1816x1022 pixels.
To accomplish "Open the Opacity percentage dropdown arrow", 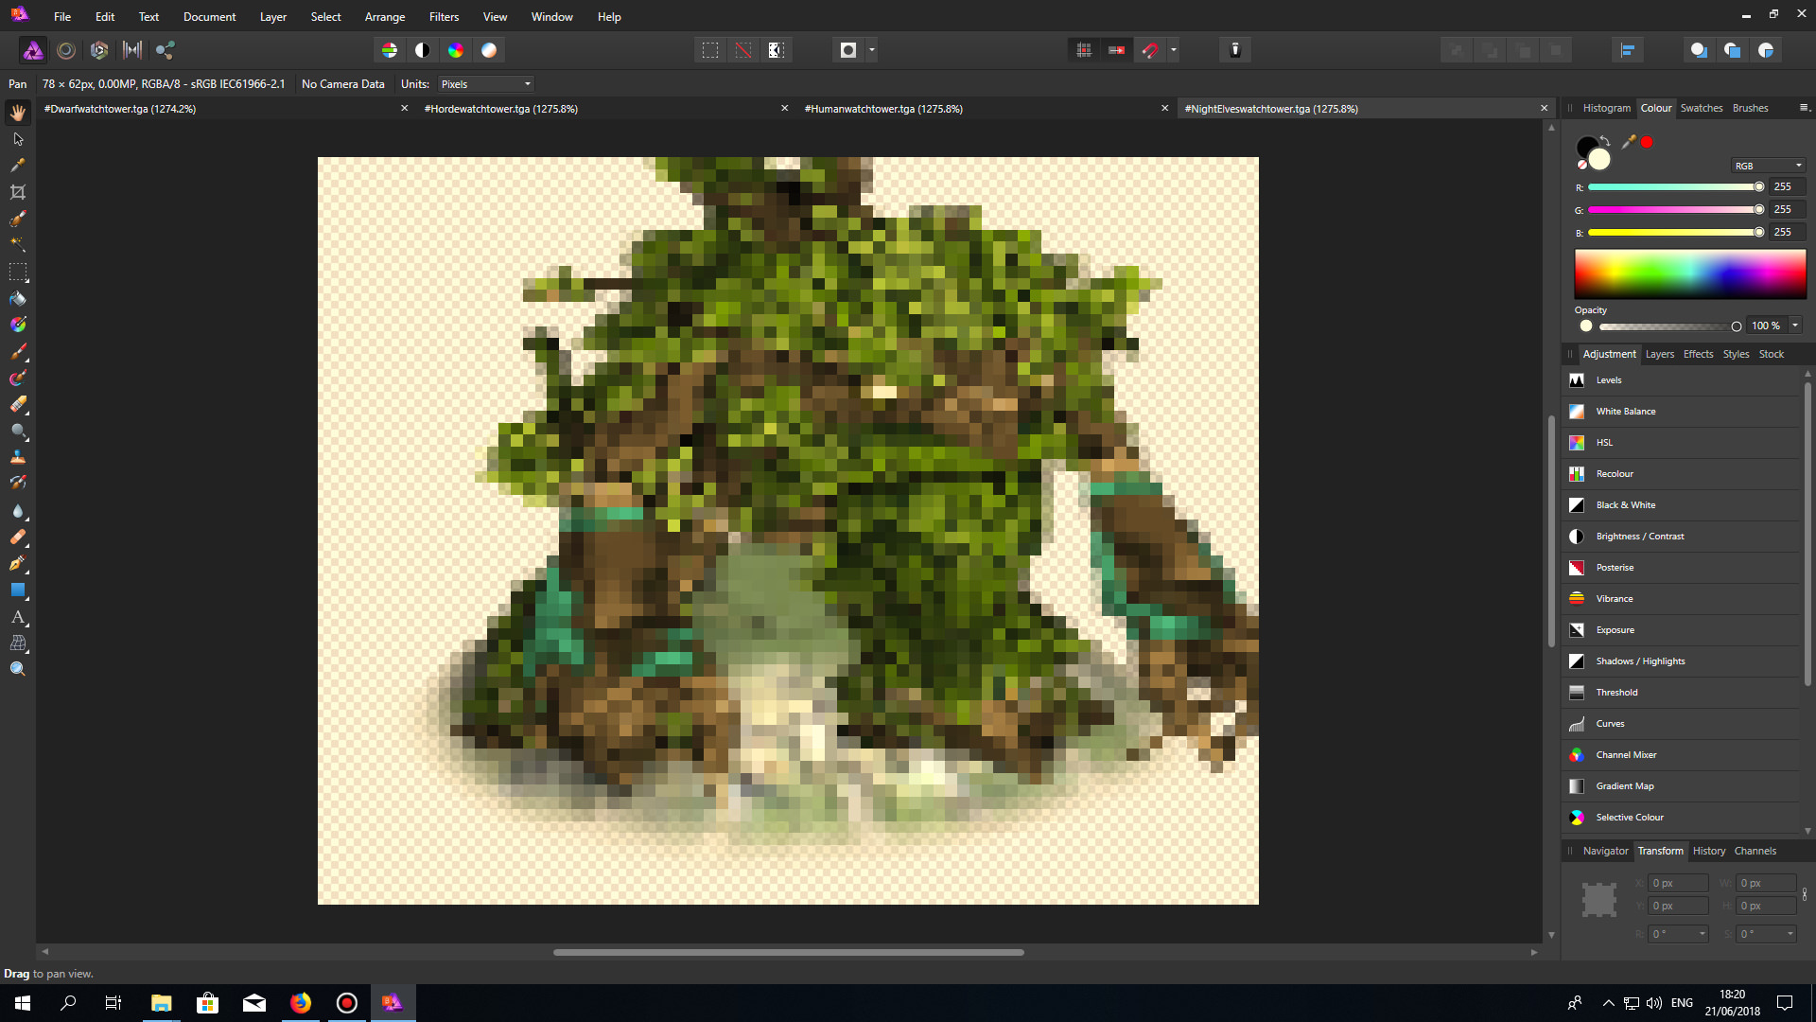I will (1795, 326).
